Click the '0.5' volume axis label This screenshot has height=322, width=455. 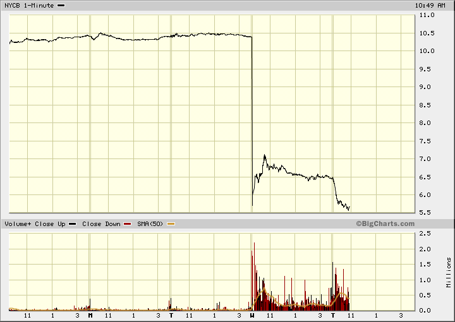pyautogui.click(x=425, y=295)
